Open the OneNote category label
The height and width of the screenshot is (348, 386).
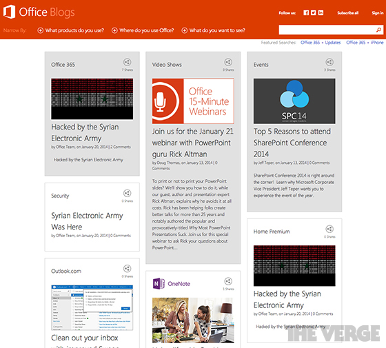(x=179, y=284)
